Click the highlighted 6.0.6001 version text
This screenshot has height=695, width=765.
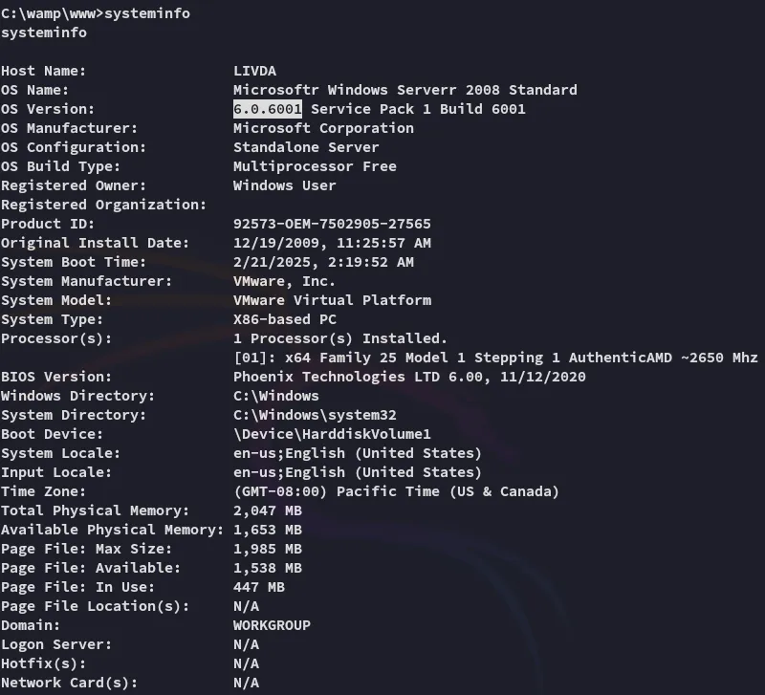tap(268, 109)
